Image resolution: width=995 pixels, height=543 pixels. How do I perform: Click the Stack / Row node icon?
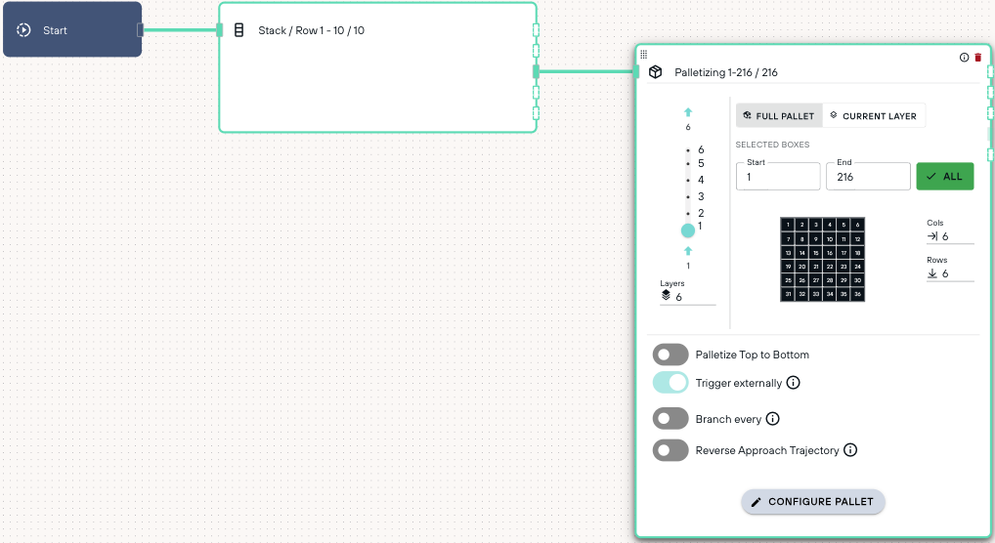(238, 30)
